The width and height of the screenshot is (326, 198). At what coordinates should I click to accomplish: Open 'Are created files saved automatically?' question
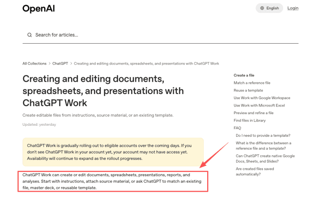[x=255, y=171]
